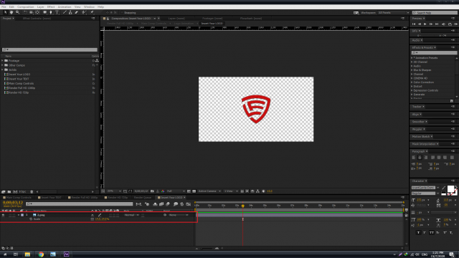Screen dimensions: 459x258
Task: Open the Composition Mini-Flowchart in timeline
Action: [138, 204]
